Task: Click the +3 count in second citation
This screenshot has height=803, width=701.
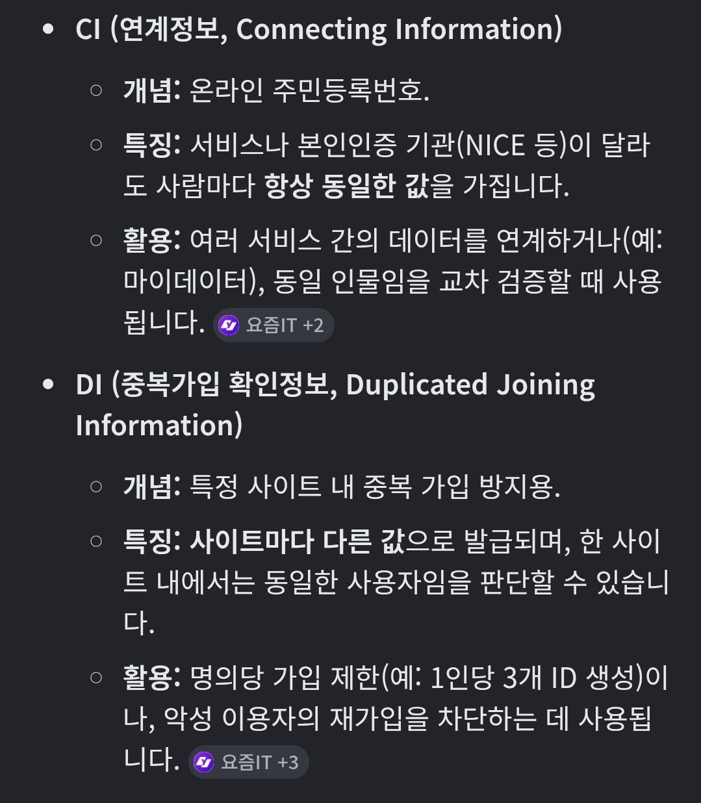Action: coord(288,761)
